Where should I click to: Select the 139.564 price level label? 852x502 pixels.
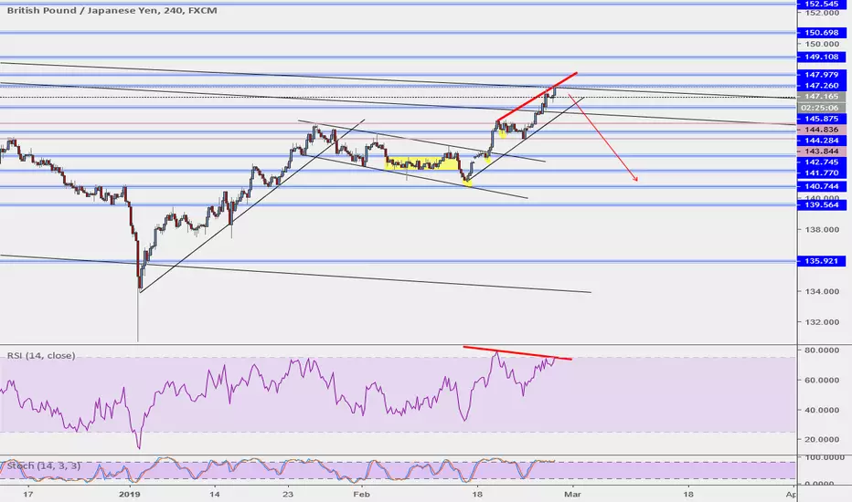pos(821,204)
